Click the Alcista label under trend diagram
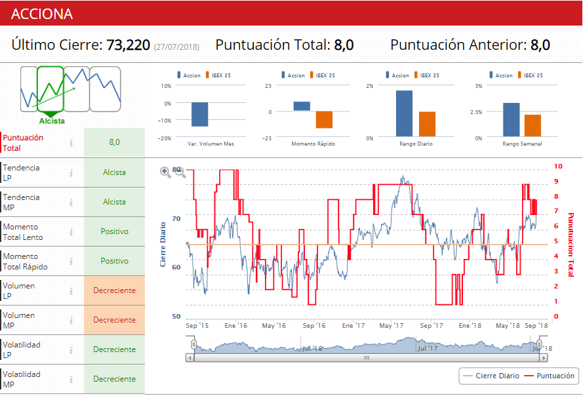Image resolution: width=583 pixels, height=396 pixels. click(52, 121)
